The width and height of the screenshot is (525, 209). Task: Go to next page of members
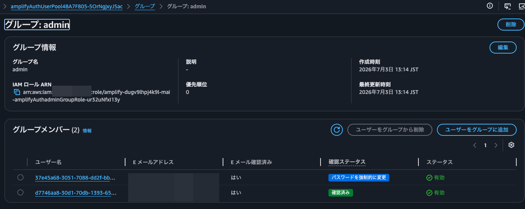click(x=496, y=145)
